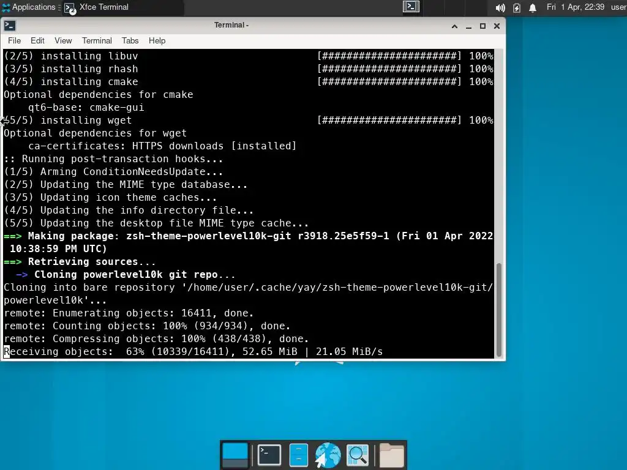Click the '(3/5) installing rhash' line
This screenshot has width=627, height=470.
click(249, 69)
